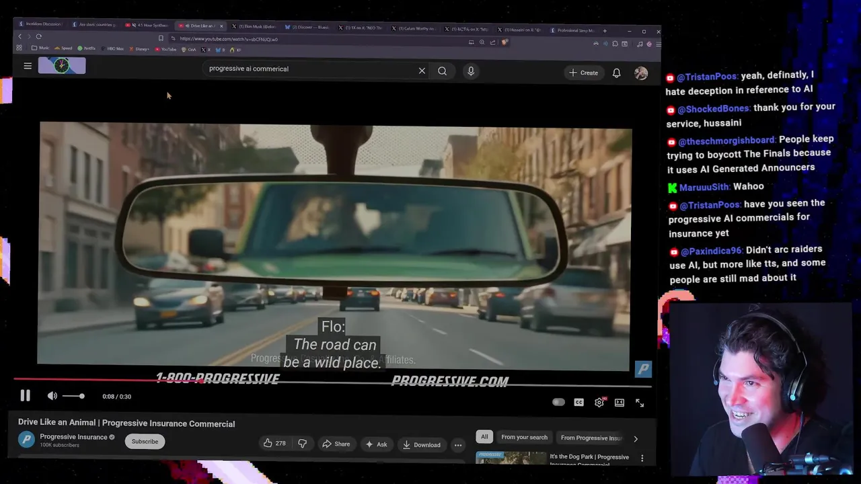861x484 pixels.
Task: Click @theschmorgishboard chat message about The Finals
Action: coord(750,153)
